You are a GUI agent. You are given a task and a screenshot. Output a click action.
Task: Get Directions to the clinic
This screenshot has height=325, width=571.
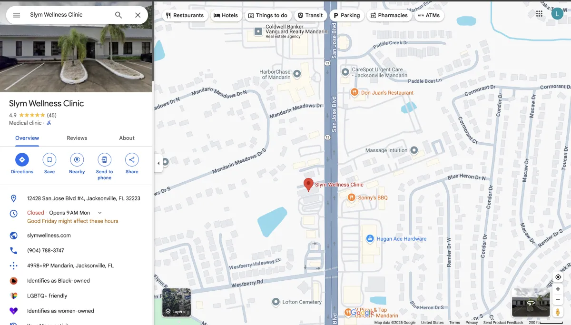(22, 164)
